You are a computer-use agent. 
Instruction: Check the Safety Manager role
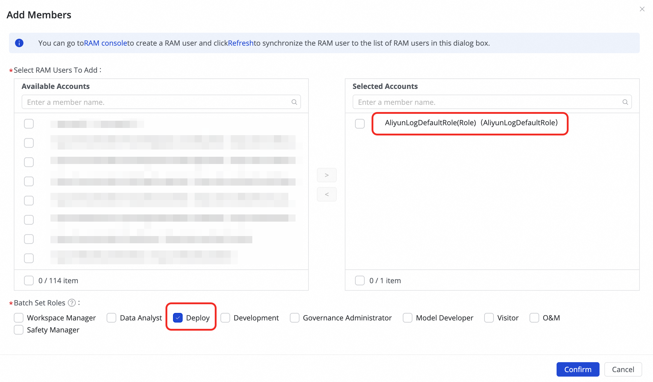click(19, 330)
